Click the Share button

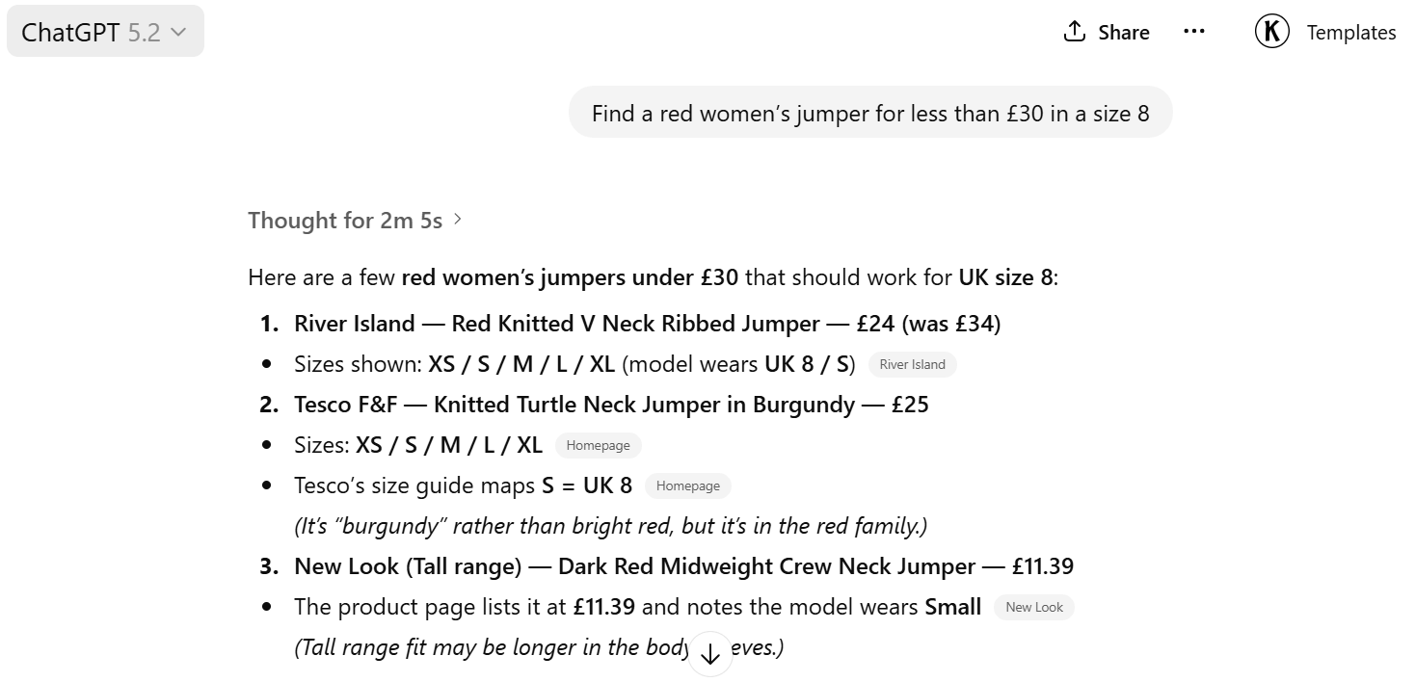(1106, 32)
